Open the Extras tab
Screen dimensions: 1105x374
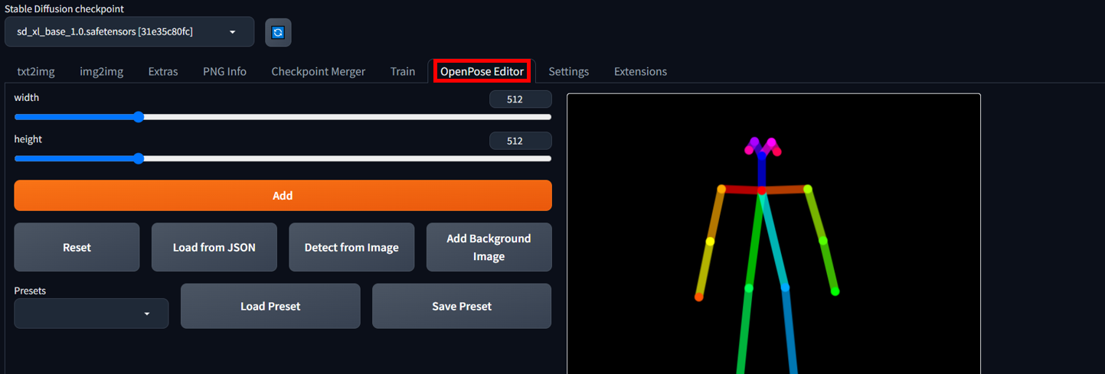coord(163,71)
